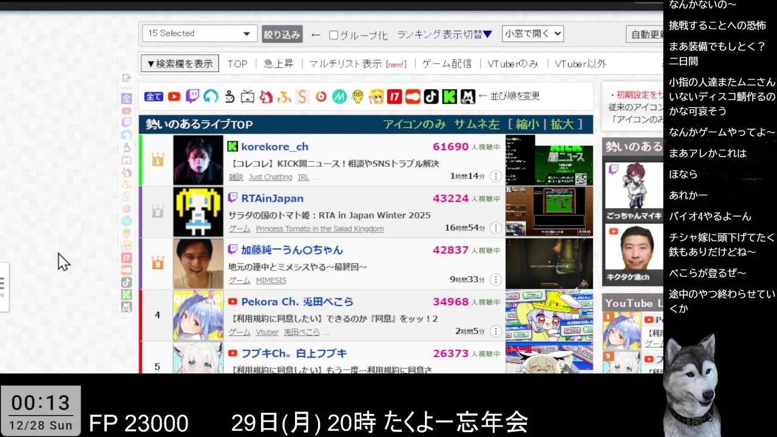Open the more-options menu for 加藤純一うんちゃん row
The width and height of the screenshot is (777, 437).
coord(496,279)
